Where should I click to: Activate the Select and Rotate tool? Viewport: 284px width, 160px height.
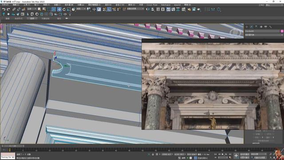click(64, 9)
